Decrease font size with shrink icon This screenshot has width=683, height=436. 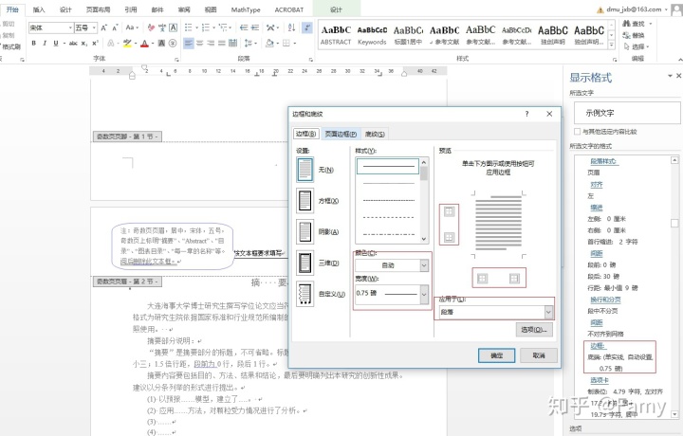coord(115,27)
